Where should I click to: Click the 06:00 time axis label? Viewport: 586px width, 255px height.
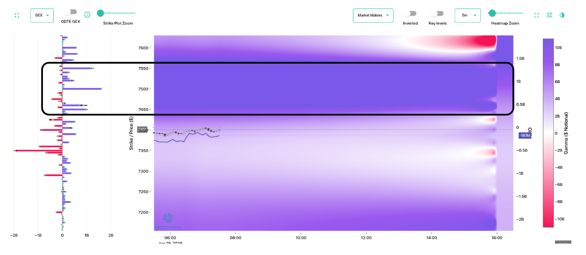170,238
